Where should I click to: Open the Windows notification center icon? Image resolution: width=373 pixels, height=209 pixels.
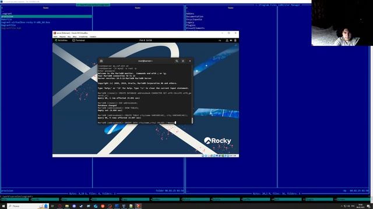(x=368, y=206)
